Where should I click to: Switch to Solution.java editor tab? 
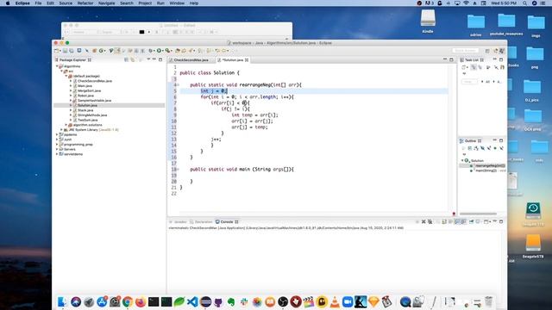coord(232,60)
